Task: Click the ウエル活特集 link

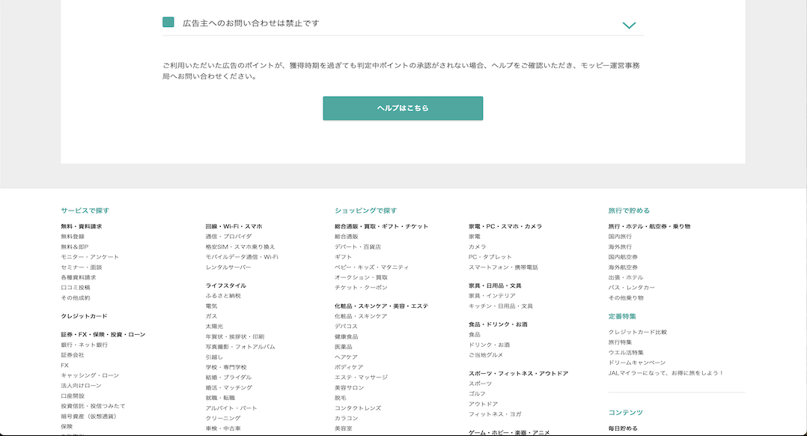Action: point(626,352)
